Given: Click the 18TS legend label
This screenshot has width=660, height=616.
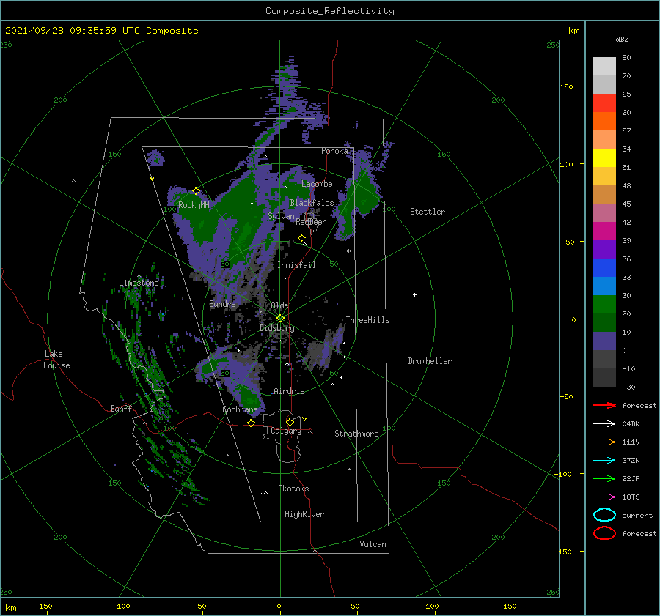Looking at the screenshot, I should pos(631,497).
